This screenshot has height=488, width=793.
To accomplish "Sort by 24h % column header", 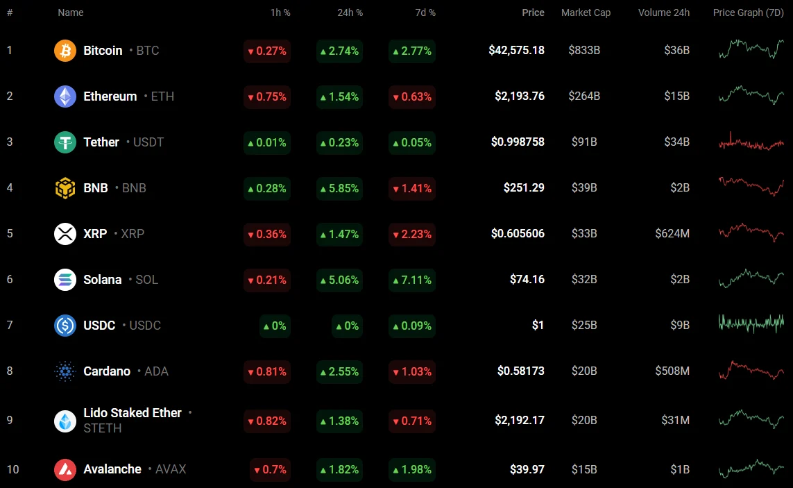I will [350, 12].
